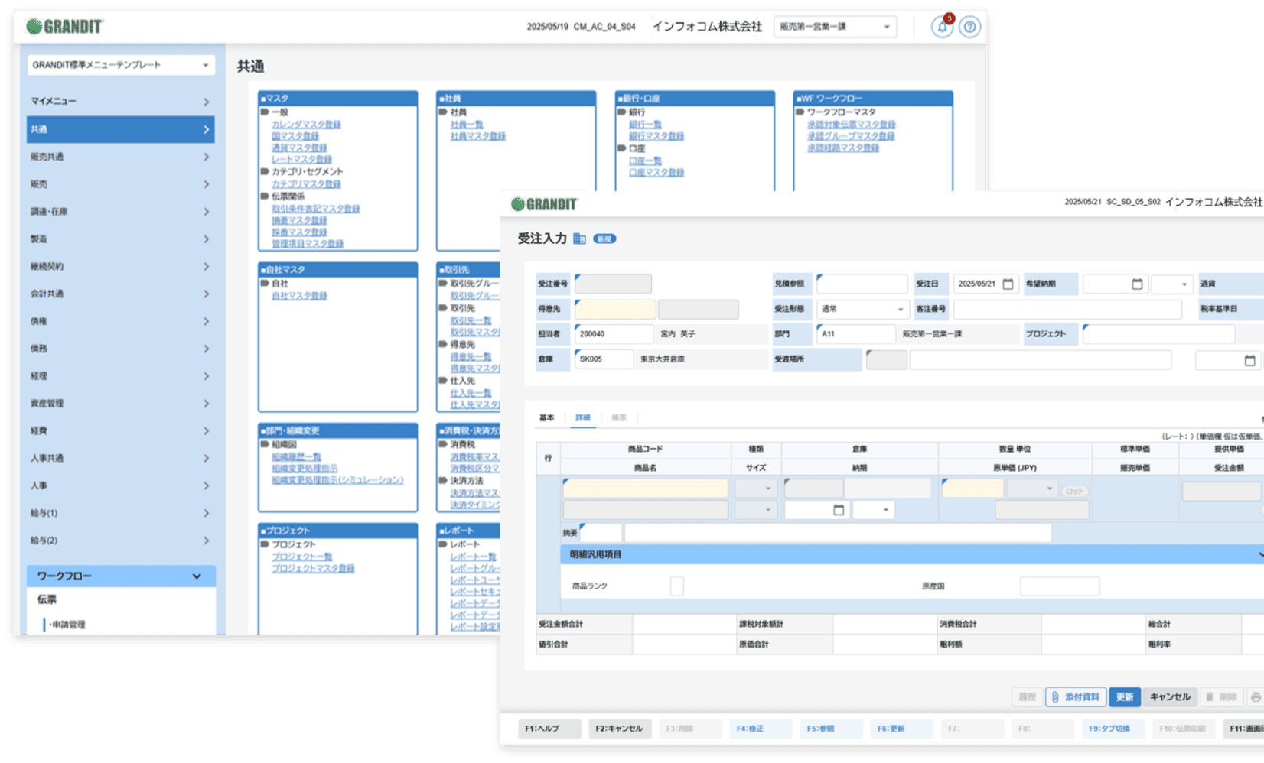Click the 添付資料 paperclip button
Image resolution: width=1264 pixels, height=763 pixels.
coord(1075,696)
